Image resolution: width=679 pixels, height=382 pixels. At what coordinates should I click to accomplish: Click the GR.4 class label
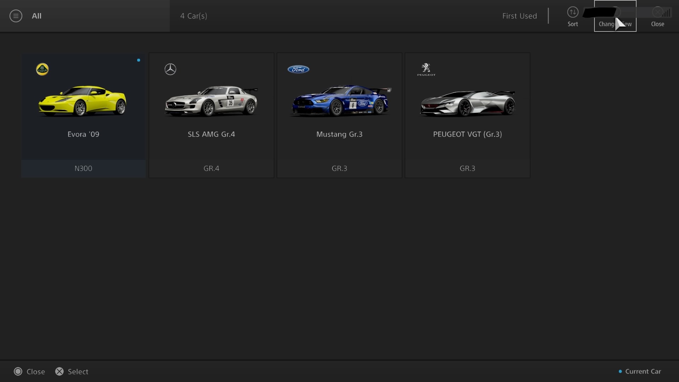pos(211,168)
